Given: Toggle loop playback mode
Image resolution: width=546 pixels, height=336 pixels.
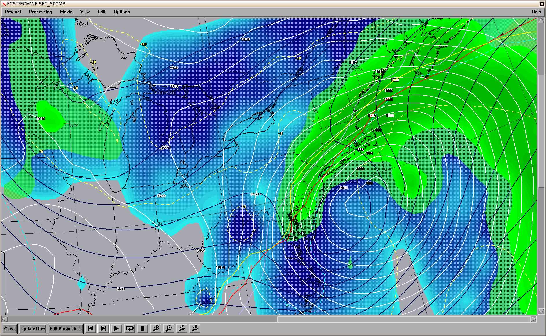Looking at the screenshot, I should tap(130, 328).
